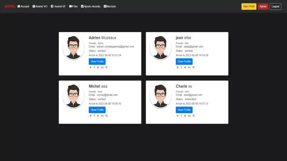This screenshot has width=287, height=161.
Task: Click 'Pseudo : Admu' text
Action: point(96,43)
